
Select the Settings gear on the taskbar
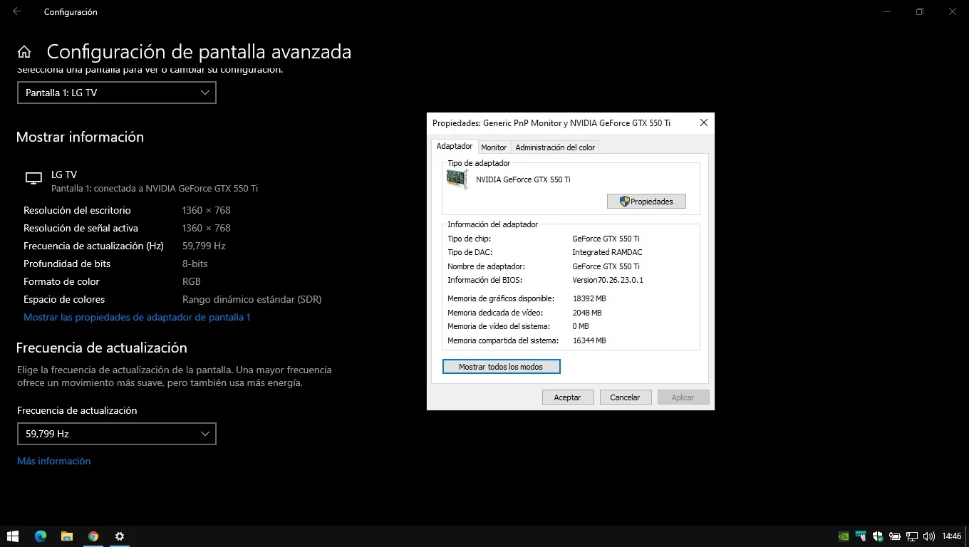point(120,536)
